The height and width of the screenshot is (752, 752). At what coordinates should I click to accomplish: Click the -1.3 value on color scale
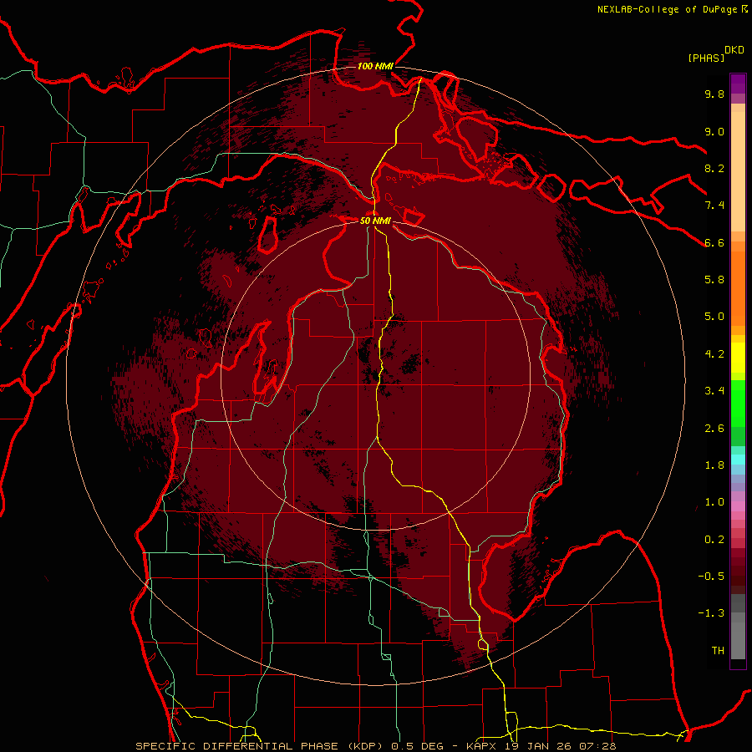[711, 613]
